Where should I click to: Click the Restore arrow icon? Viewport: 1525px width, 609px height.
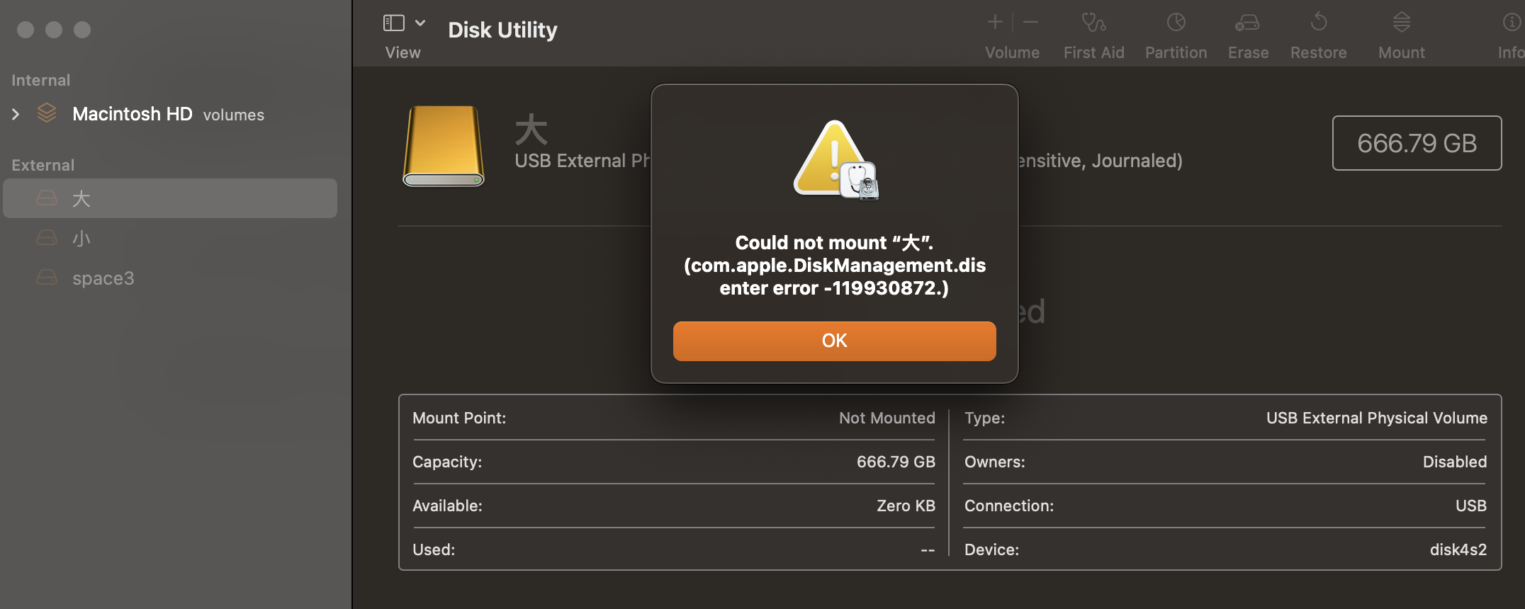click(x=1318, y=22)
